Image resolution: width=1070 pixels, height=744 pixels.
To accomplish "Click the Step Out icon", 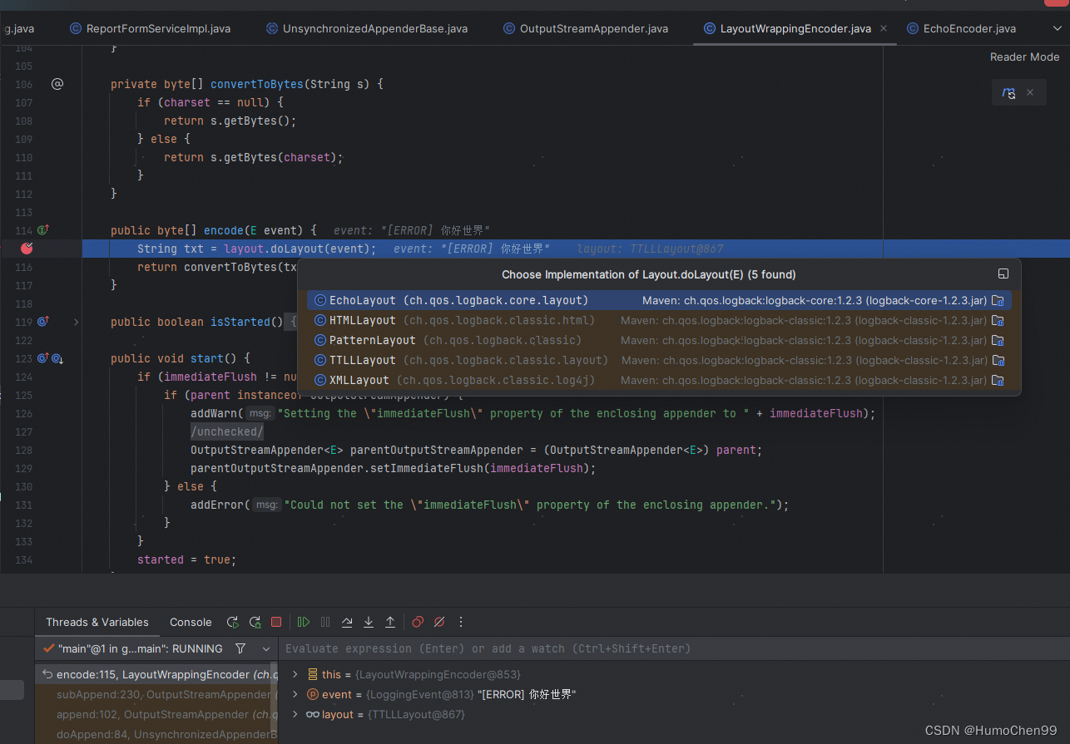I will coord(389,622).
